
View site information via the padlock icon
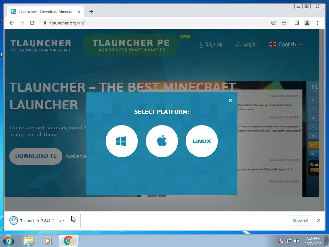click(x=45, y=23)
